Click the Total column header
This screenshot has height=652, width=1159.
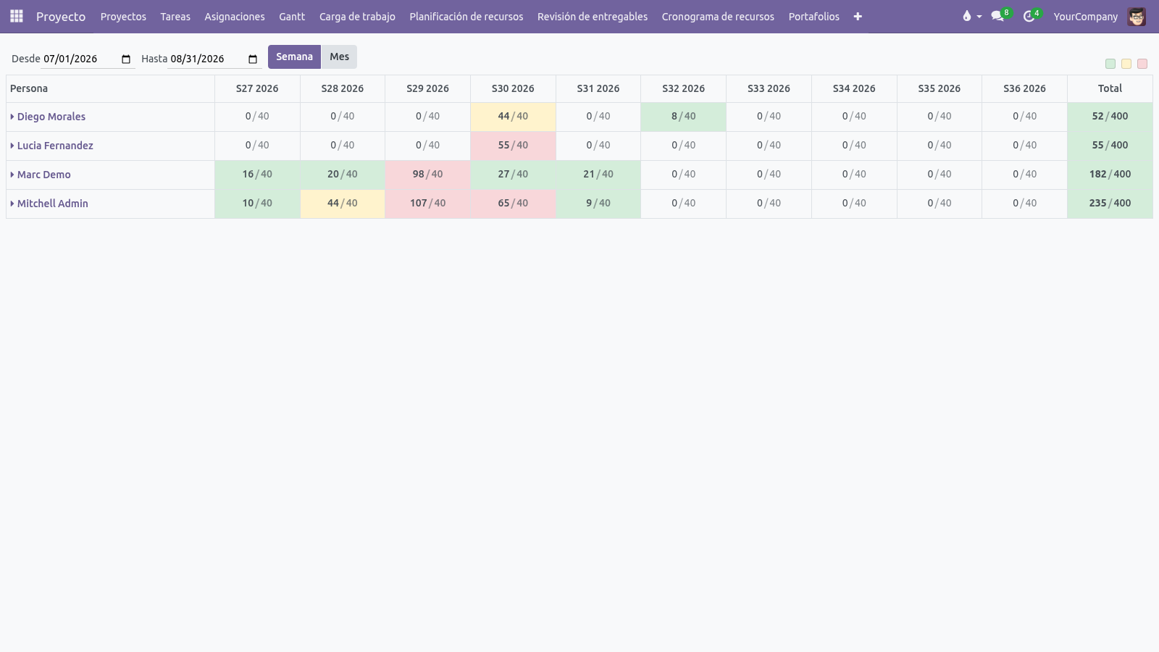click(x=1110, y=88)
